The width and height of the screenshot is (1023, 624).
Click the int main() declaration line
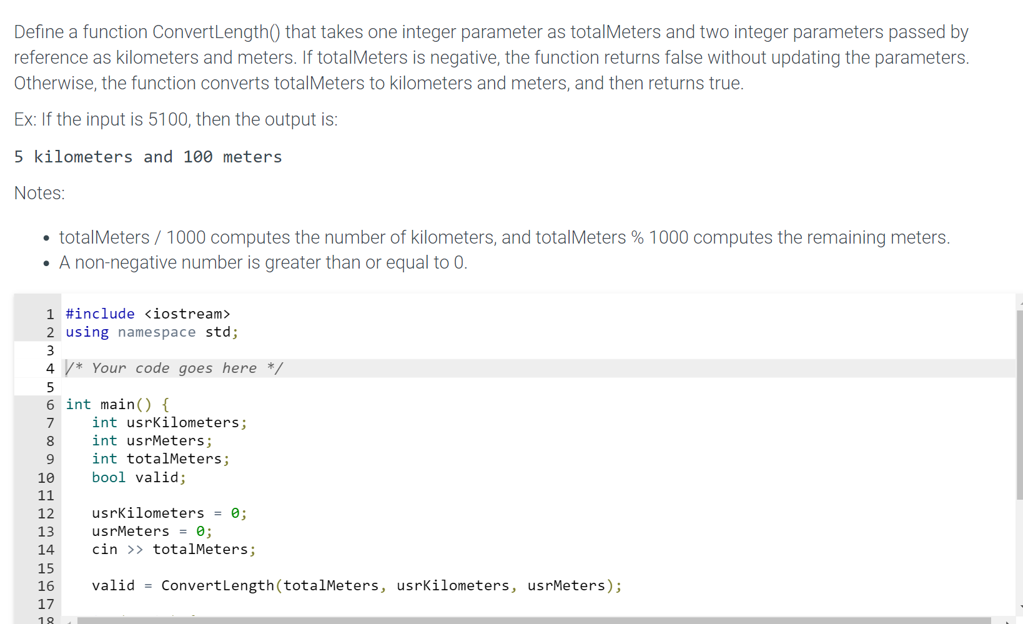tap(116, 404)
